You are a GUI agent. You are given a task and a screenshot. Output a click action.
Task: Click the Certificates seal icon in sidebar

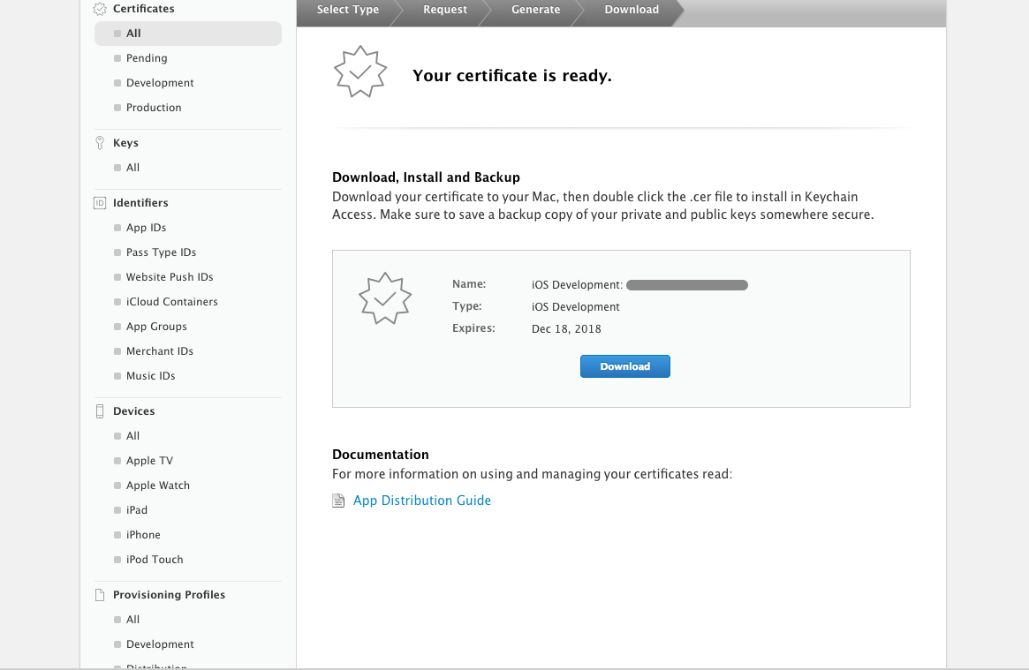coord(100,9)
